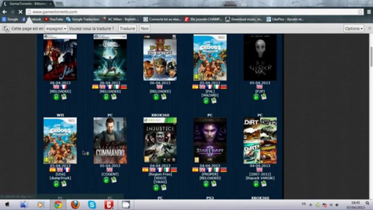Click the volume icon in system tray
Viewport: 373px width, 210px height.
[x=337, y=205]
